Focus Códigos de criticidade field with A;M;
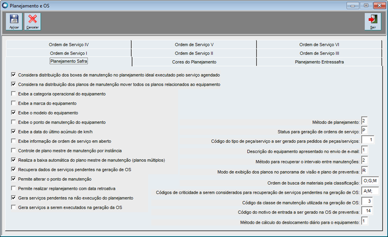This screenshot has width=388, height=237. pyautogui.click(x=370, y=191)
